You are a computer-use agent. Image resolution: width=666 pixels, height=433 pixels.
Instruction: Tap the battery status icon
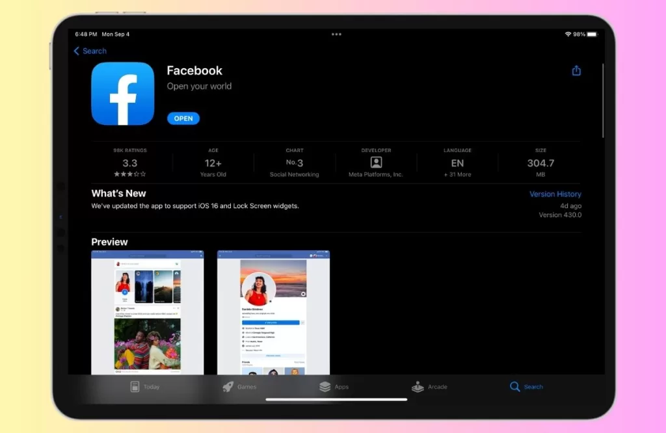(x=592, y=34)
